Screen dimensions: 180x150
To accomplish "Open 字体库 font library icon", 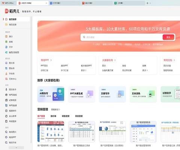I will click(6, 73).
